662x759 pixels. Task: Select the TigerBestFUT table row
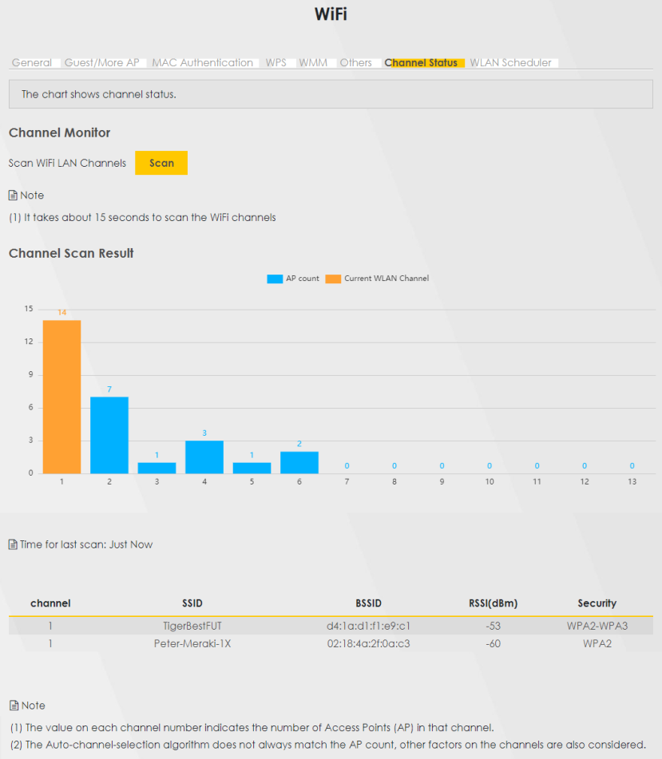tap(331, 626)
